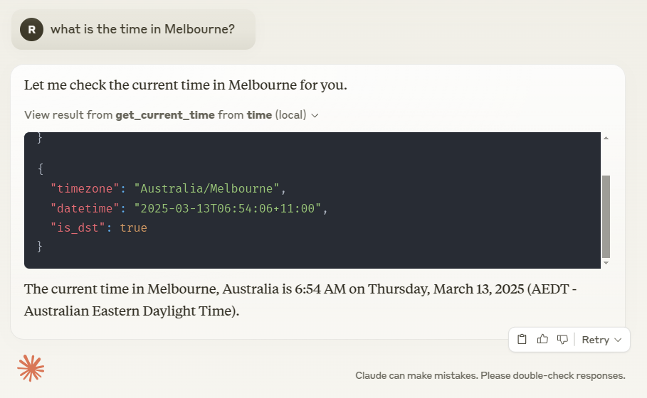This screenshot has height=398, width=647.
Task: Click the Retry button
Action: [x=596, y=340]
